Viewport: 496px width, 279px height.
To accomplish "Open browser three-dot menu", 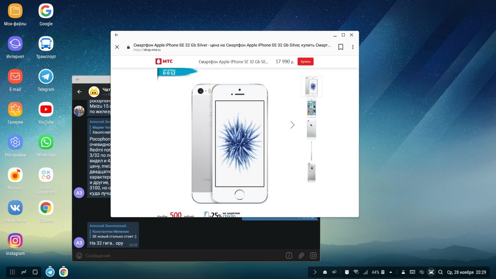I will (x=353, y=47).
